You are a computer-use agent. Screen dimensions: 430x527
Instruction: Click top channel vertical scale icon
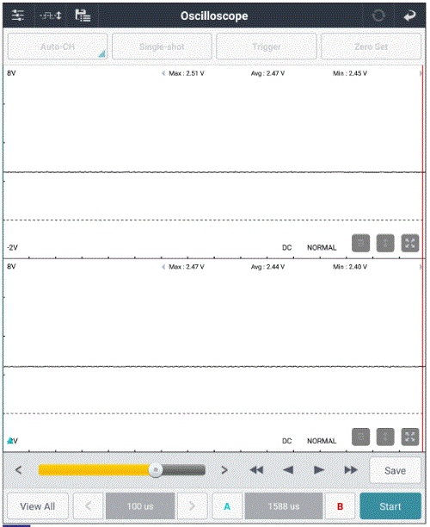(385, 243)
